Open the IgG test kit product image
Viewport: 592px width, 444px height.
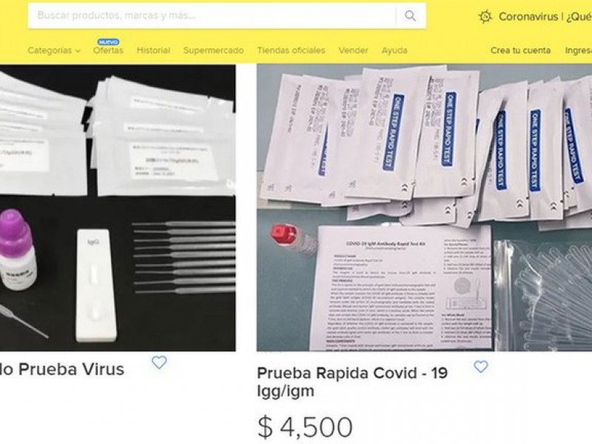(x=118, y=208)
